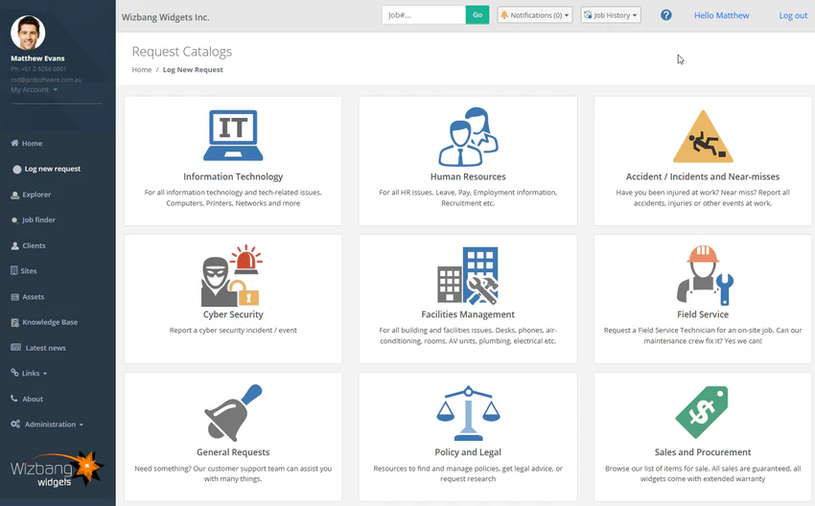The height and width of the screenshot is (506, 815).
Task: Open the Information Technology laptop icon
Action: (233, 135)
